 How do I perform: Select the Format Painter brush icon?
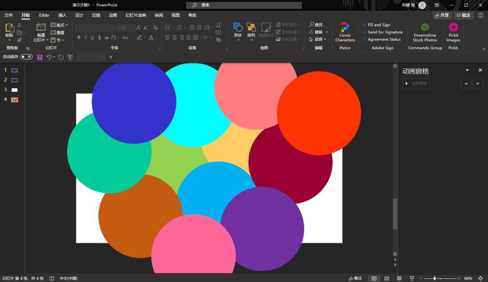click(x=19, y=40)
